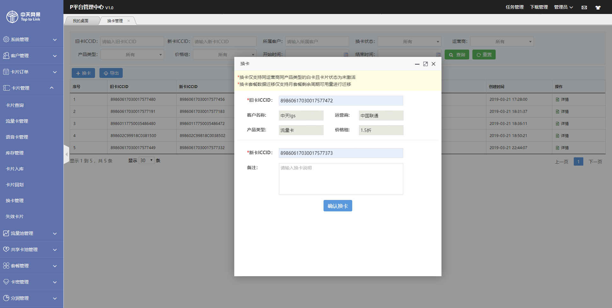Change the page size dropdown showing 30
The width and height of the screenshot is (612, 308).
click(x=147, y=161)
